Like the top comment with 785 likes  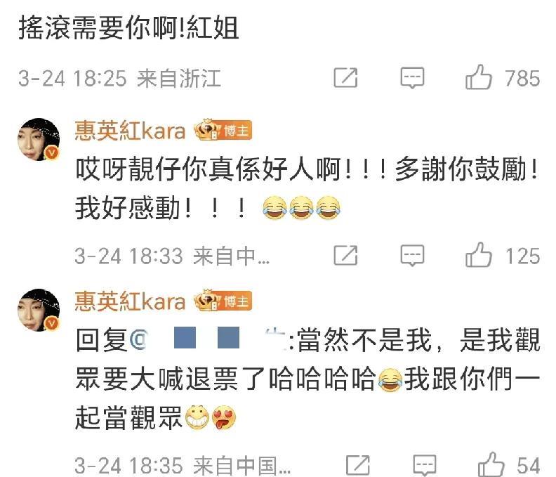click(x=478, y=77)
